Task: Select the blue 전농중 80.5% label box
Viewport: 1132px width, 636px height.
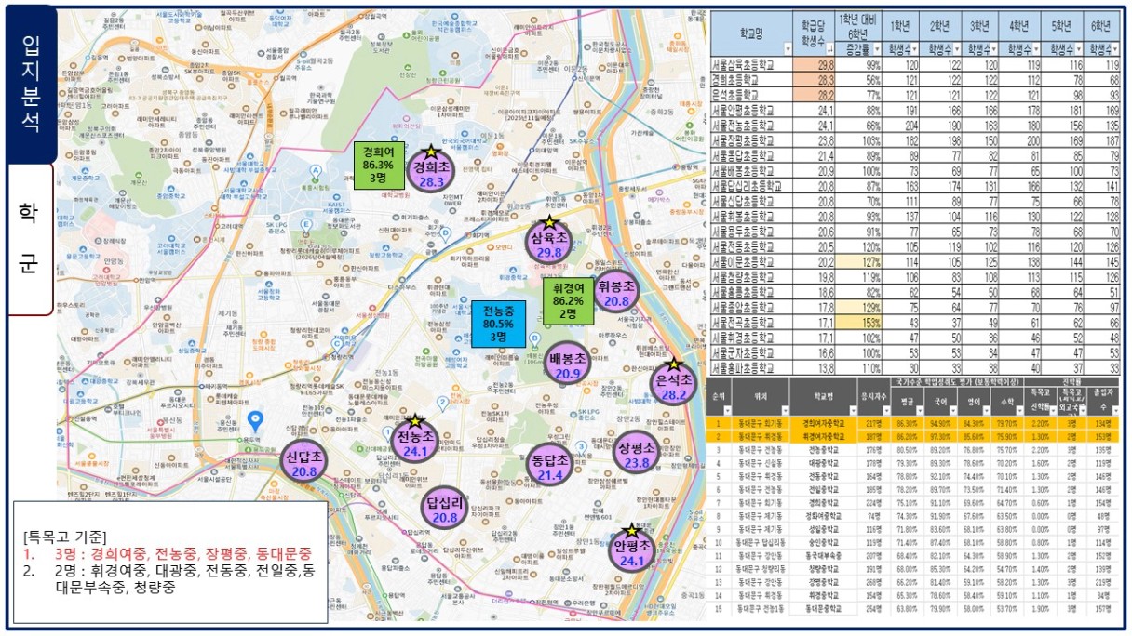Action: pyautogui.click(x=500, y=323)
